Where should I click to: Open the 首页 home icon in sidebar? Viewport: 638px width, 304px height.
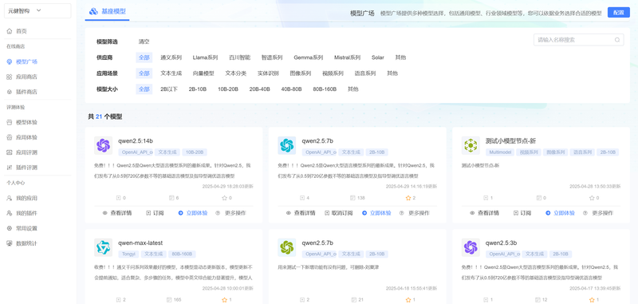(10, 31)
